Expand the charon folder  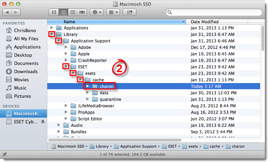pyautogui.click(x=88, y=86)
